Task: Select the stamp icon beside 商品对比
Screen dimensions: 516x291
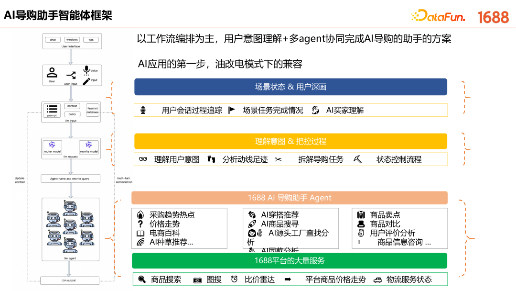Action: (361, 224)
